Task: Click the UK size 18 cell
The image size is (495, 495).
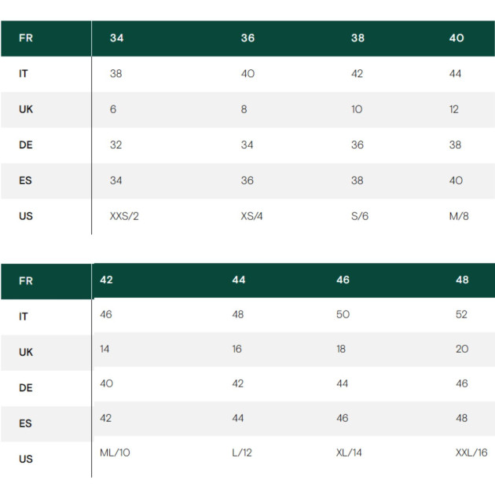Action: [341, 349]
